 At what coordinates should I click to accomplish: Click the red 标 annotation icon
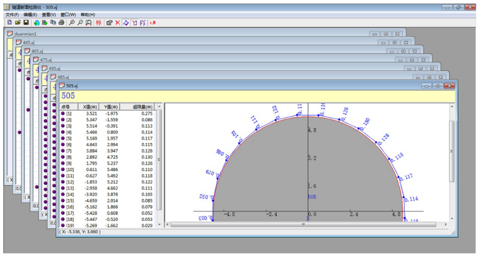pos(98,23)
